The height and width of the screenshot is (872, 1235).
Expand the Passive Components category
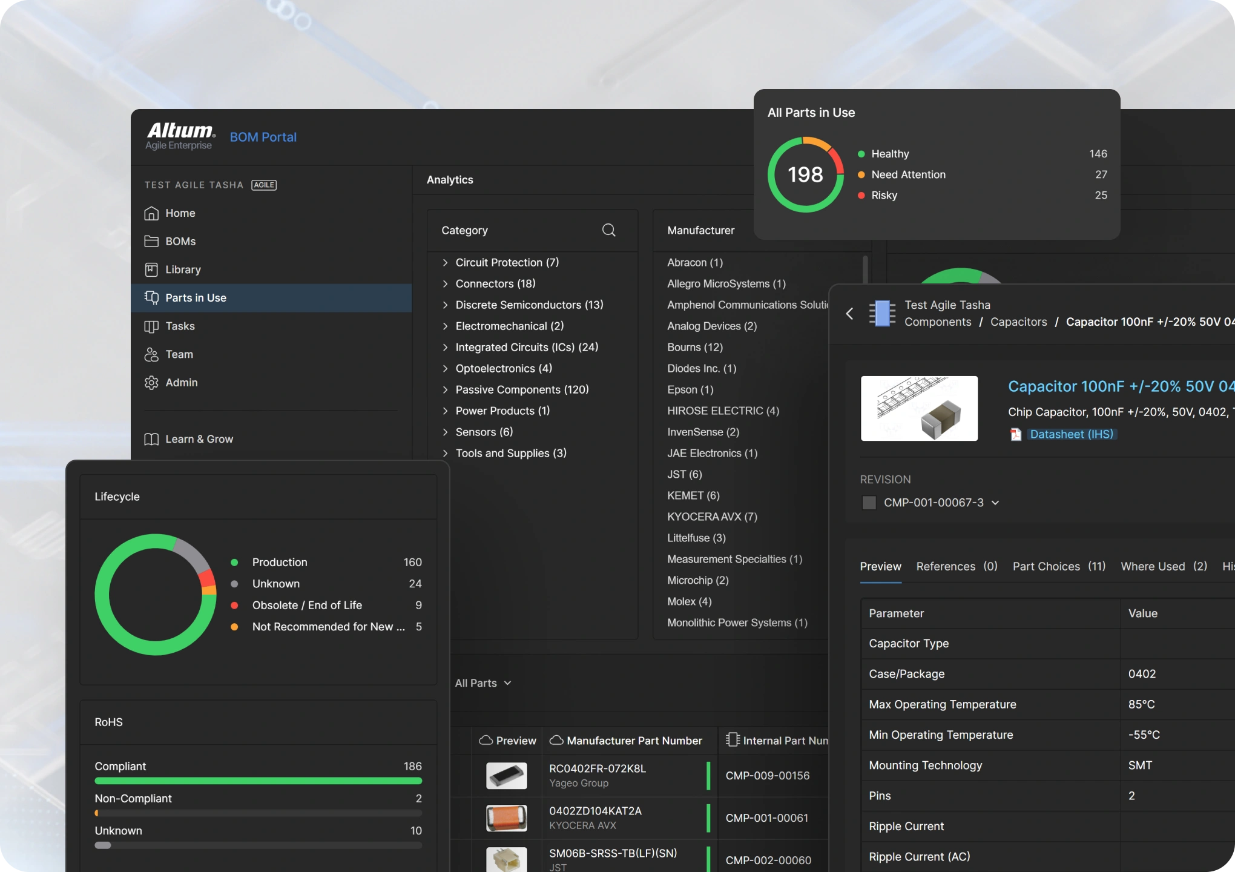pos(446,389)
